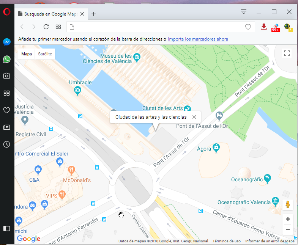
Task: Click the Centro Comercial El Saler shopping marker
Action: (x=60, y=162)
